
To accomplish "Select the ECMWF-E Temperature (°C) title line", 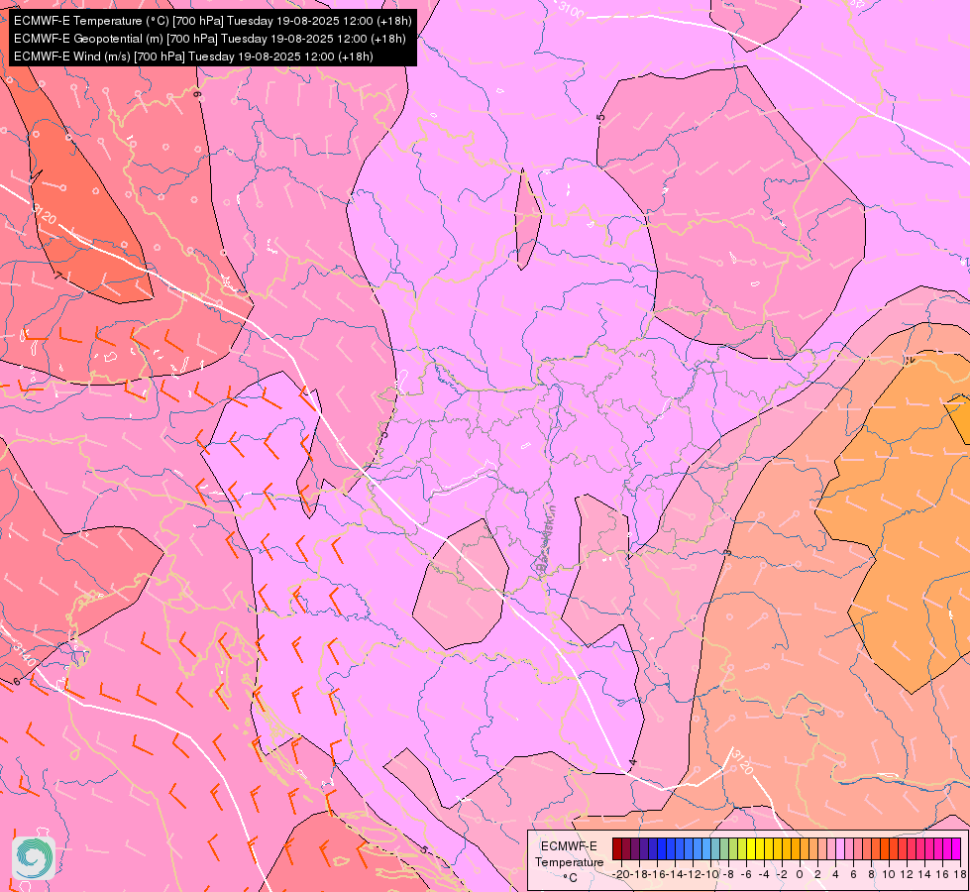I will 212,21.
